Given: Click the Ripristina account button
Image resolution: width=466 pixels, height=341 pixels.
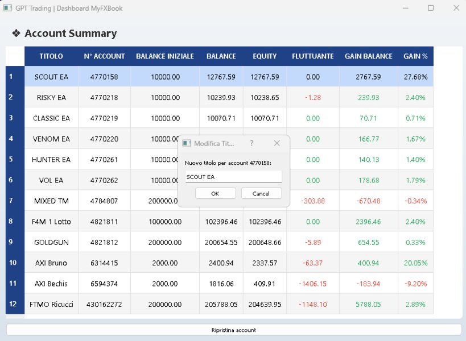Looking at the screenshot, I should (233, 330).
